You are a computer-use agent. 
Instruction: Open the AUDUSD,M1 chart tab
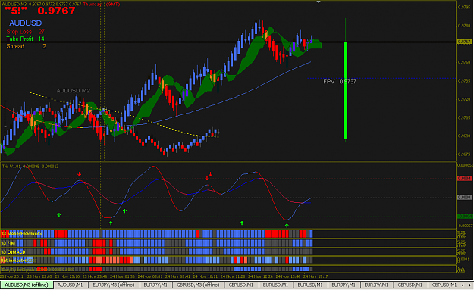click(x=70, y=285)
